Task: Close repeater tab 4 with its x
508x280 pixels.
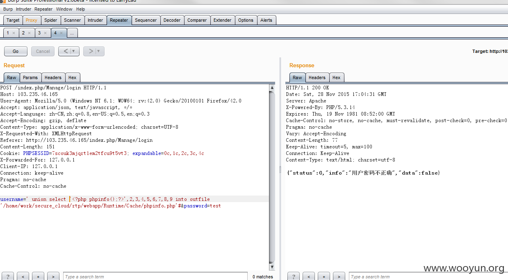Action: click(62, 33)
